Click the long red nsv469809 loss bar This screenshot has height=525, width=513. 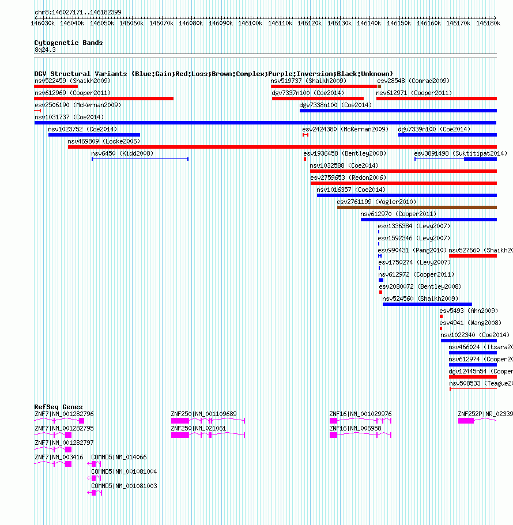282,147
